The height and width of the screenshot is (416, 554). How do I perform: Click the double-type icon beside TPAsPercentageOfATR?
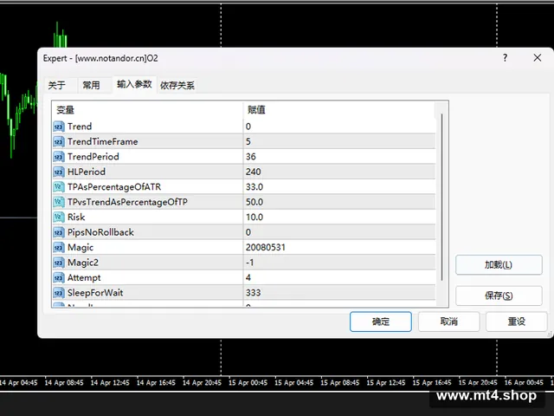(59, 187)
